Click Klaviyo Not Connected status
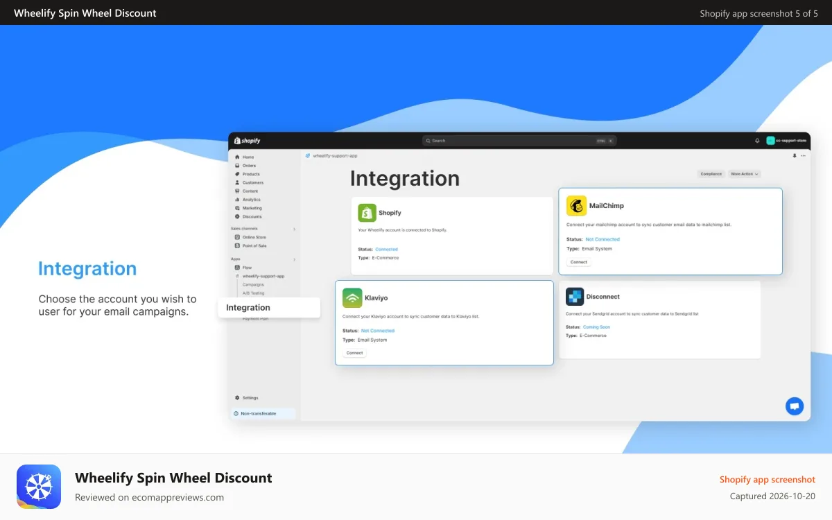This screenshot has width=832, height=520. pyautogui.click(x=378, y=331)
